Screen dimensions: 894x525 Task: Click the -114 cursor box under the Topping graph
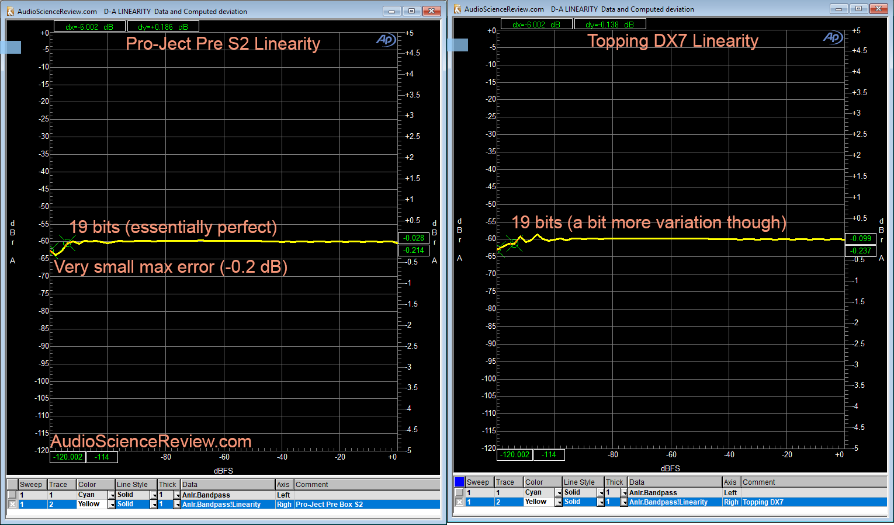[549, 455]
